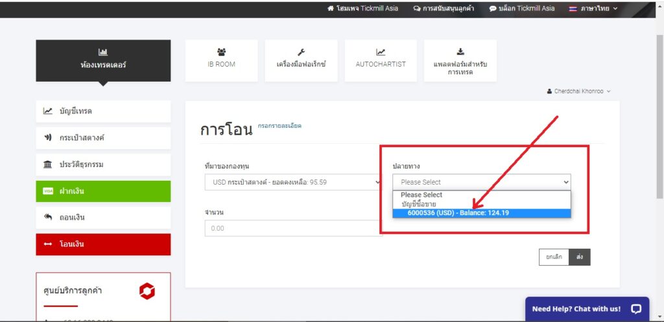Click the green ฝากเงิน deposit button

point(103,191)
